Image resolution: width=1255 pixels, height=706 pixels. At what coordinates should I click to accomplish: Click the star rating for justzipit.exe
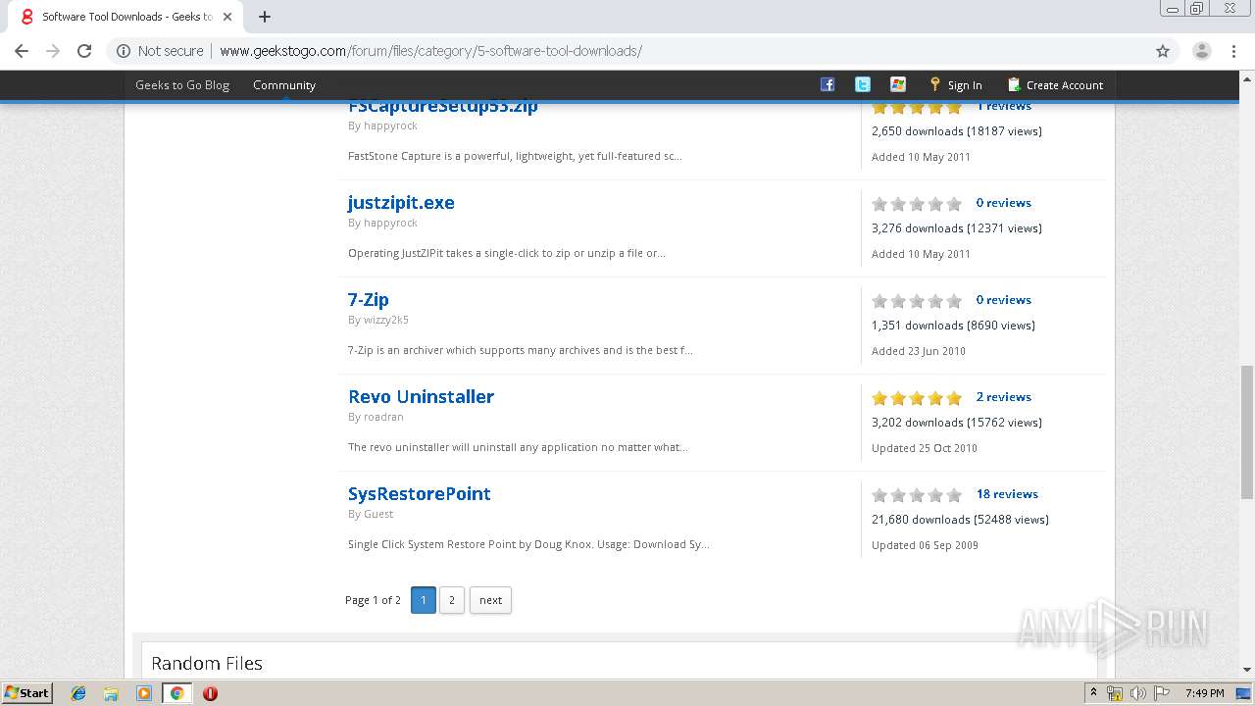pyautogui.click(x=917, y=204)
